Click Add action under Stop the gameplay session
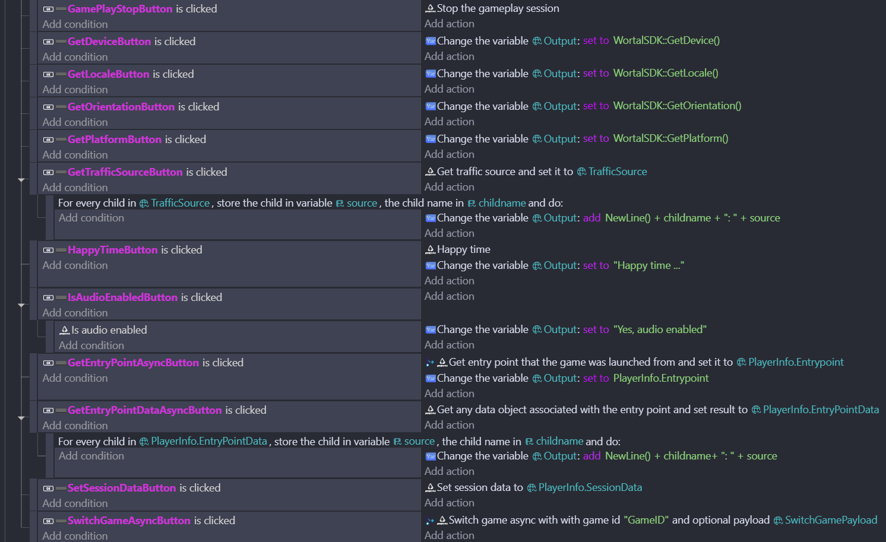This screenshot has height=542, width=886. 450,23
